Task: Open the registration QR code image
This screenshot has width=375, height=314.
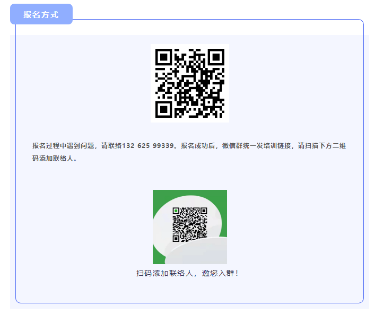Action: click(x=190, y=83)
